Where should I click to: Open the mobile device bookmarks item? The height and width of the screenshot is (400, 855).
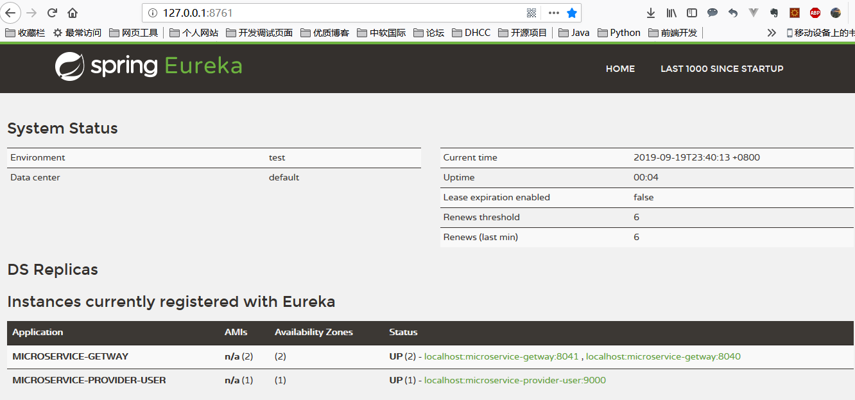[x=820, y=33]
